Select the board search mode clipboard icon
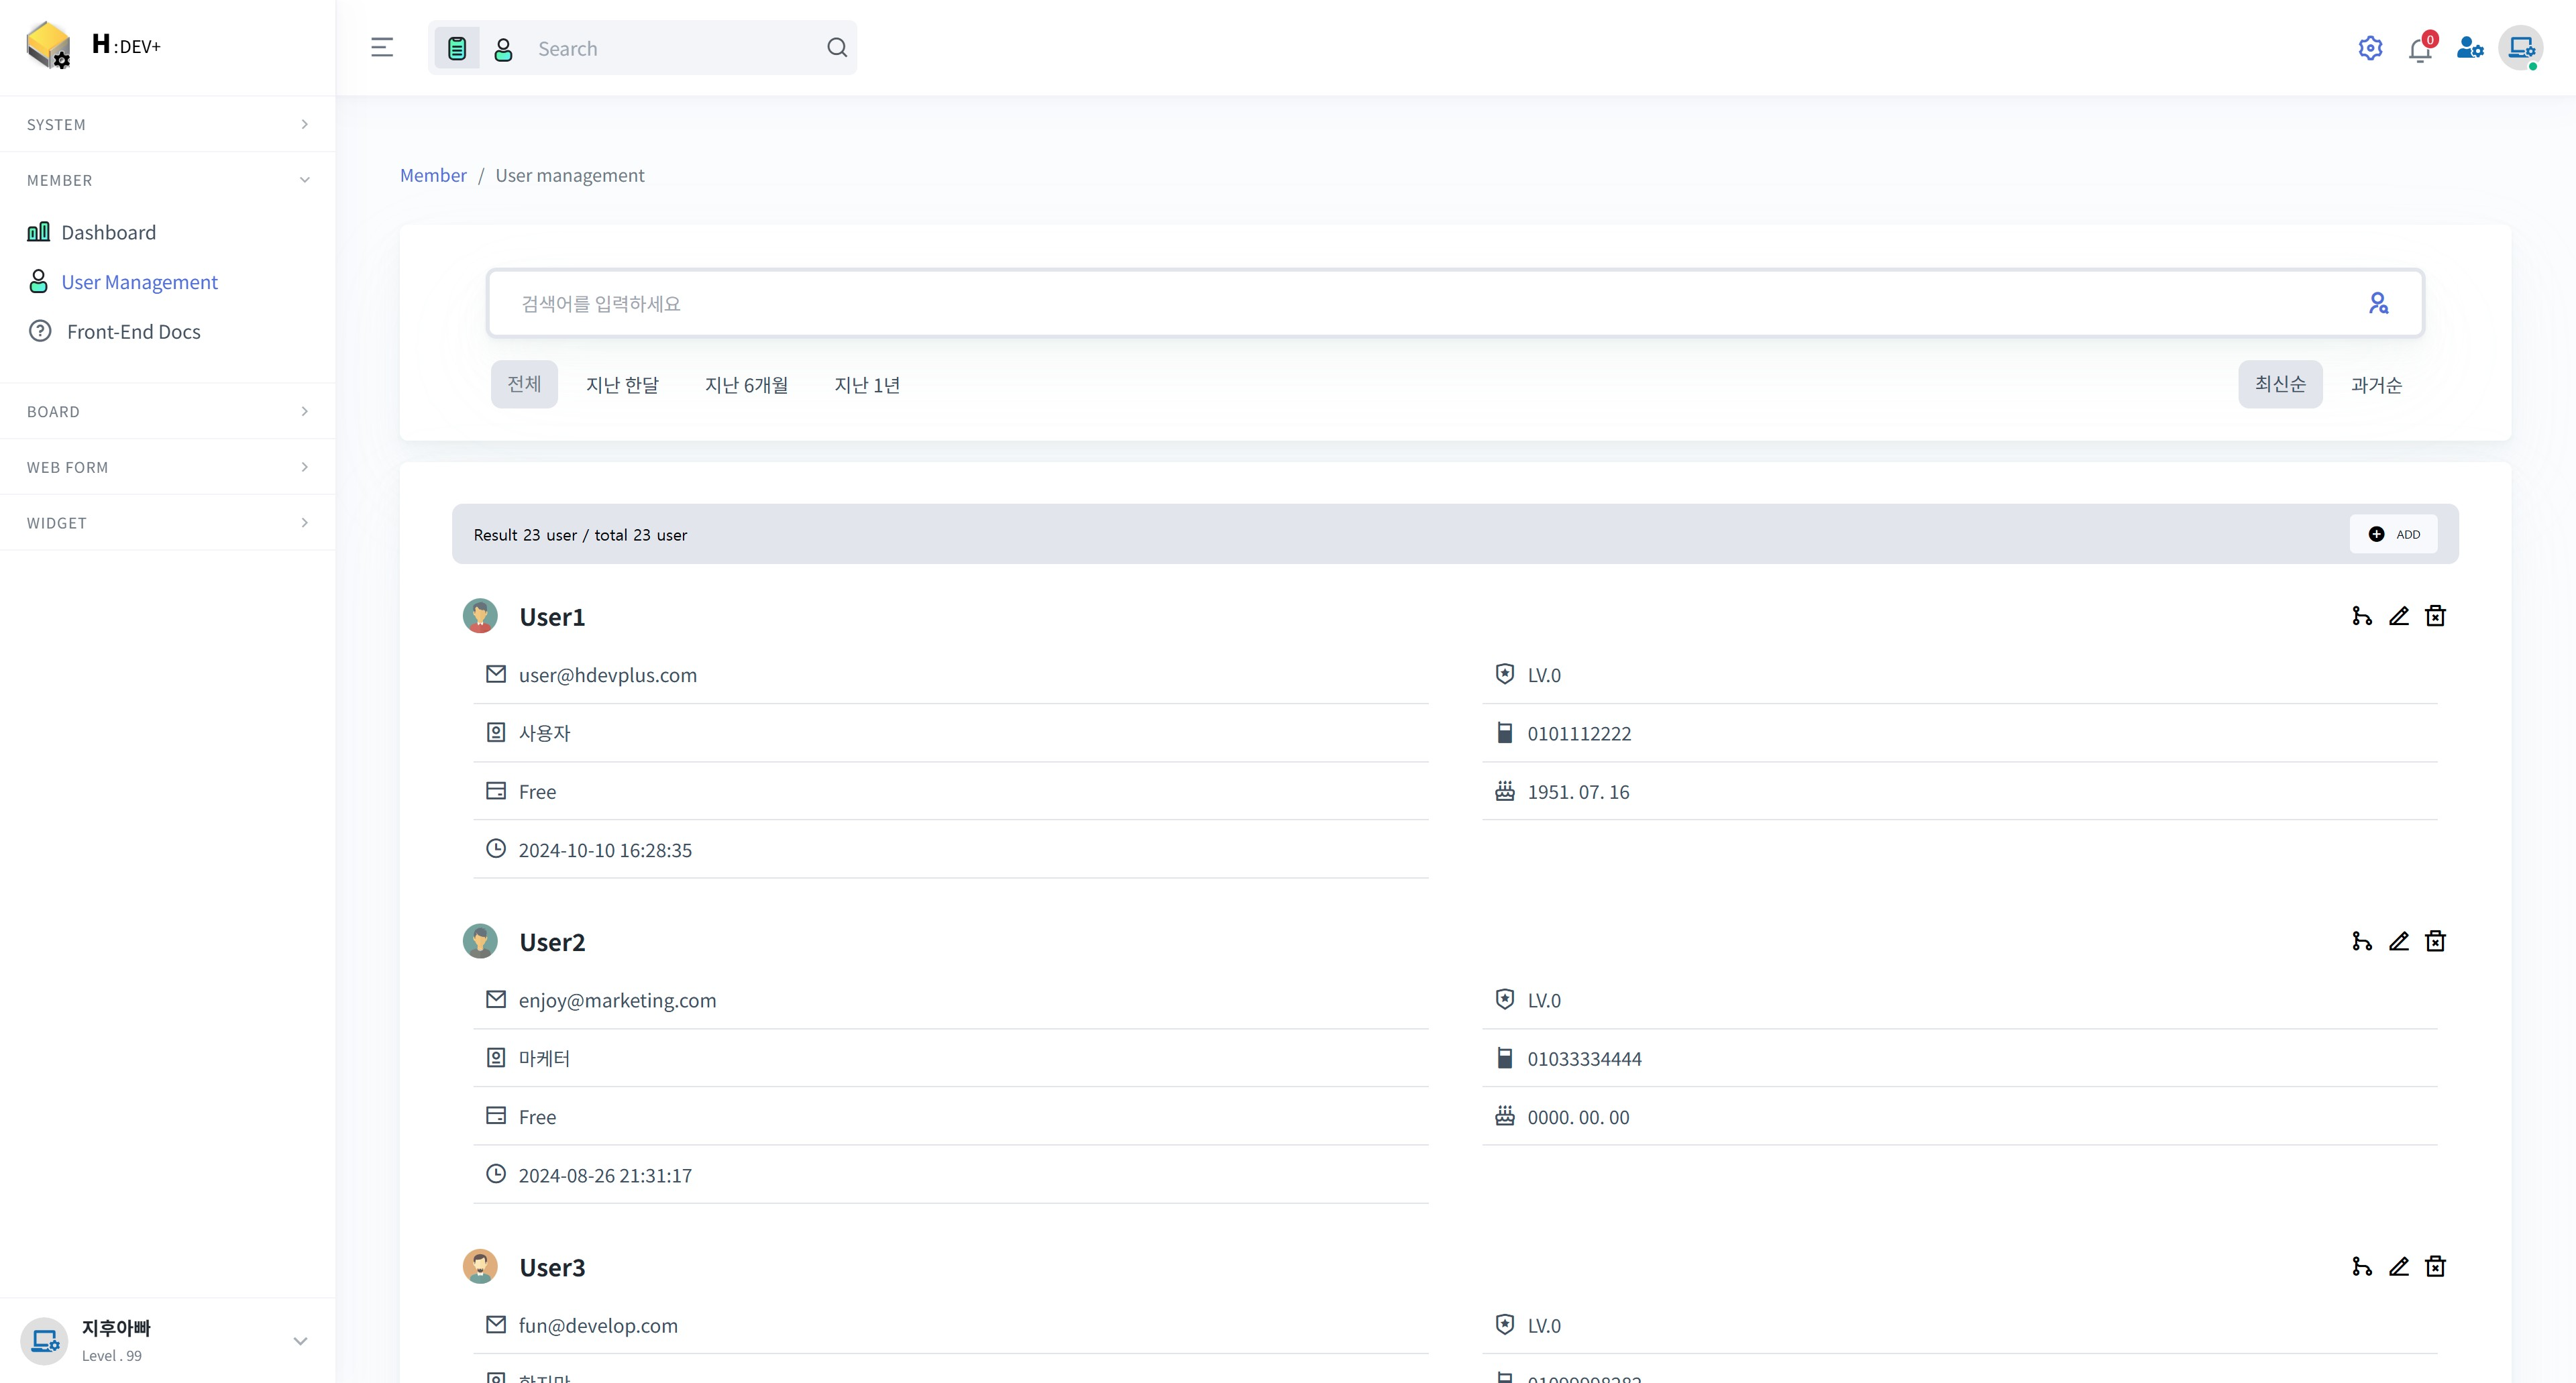The height and width of the screenshot is (1383, 2576). [457, 48]
